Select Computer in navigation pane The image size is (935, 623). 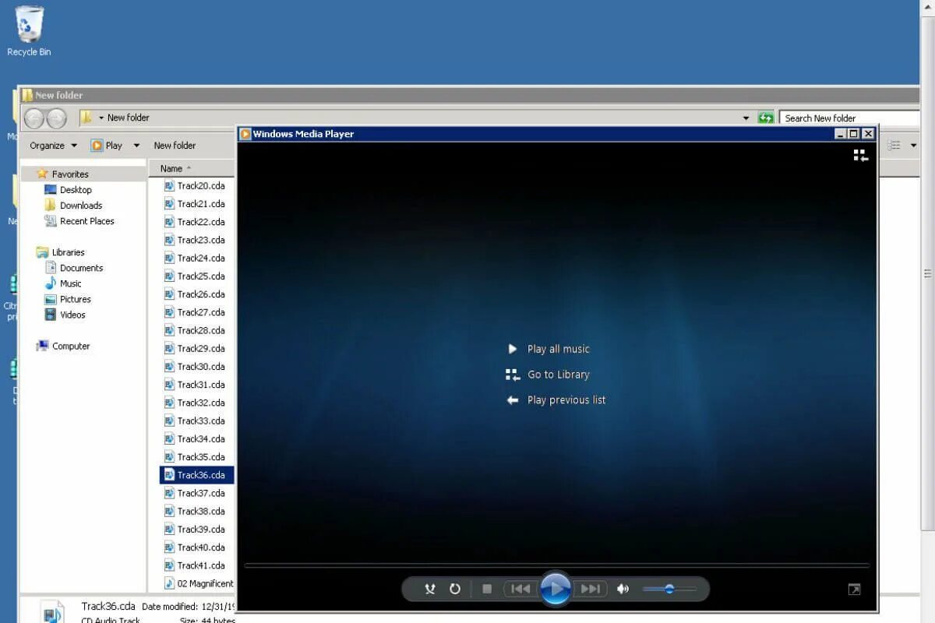coord(62,346)
